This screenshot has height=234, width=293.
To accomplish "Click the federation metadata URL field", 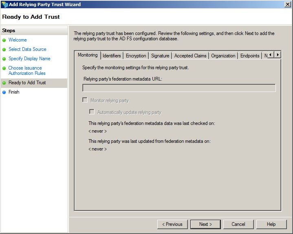I will click(179, 88).
